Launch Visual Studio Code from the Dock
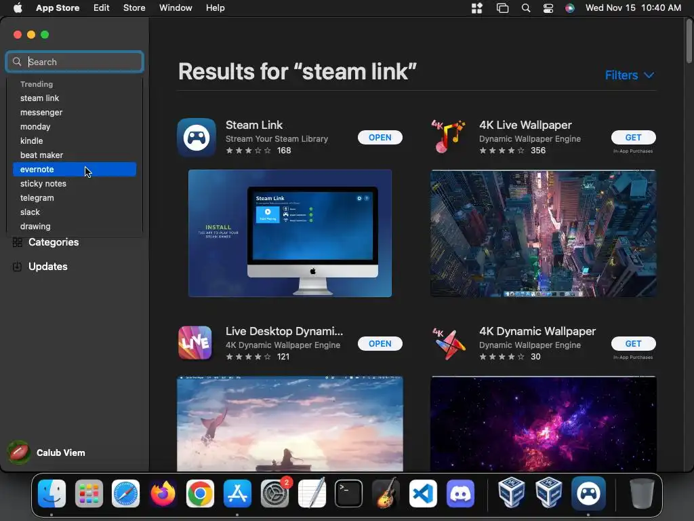This screenshot has width=694, height=521. (423, 494)
